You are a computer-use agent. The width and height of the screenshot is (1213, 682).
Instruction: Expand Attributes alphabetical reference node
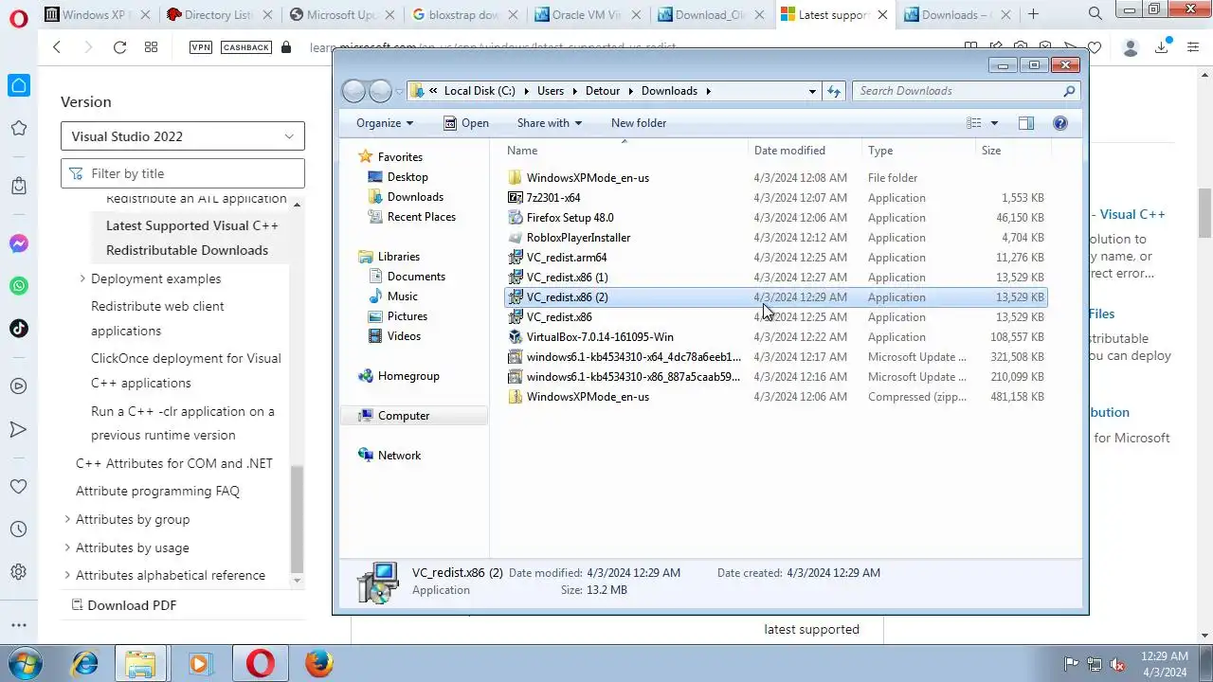pos(67,575)
